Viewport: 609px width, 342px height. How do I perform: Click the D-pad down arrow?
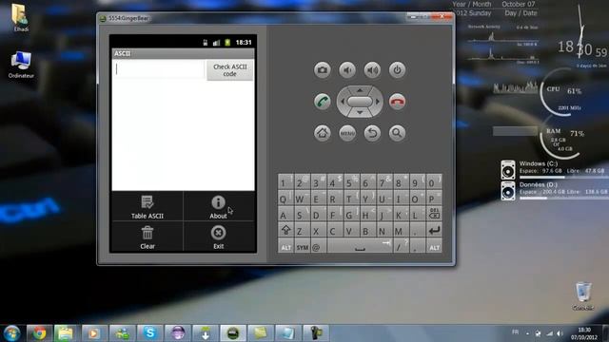tap(360, 113)
